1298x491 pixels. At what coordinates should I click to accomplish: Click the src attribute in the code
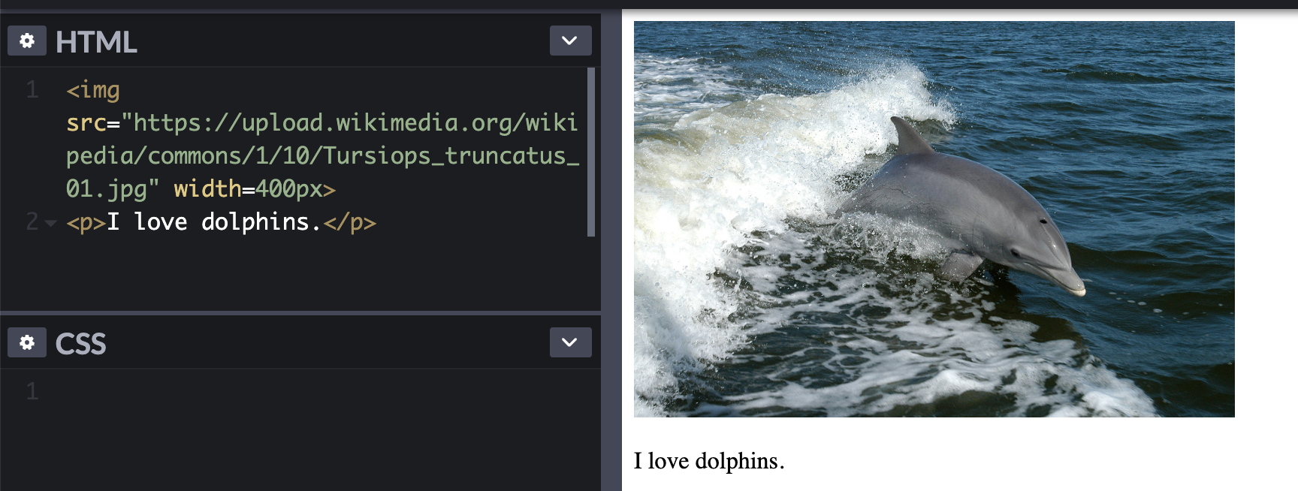(86, 123)
